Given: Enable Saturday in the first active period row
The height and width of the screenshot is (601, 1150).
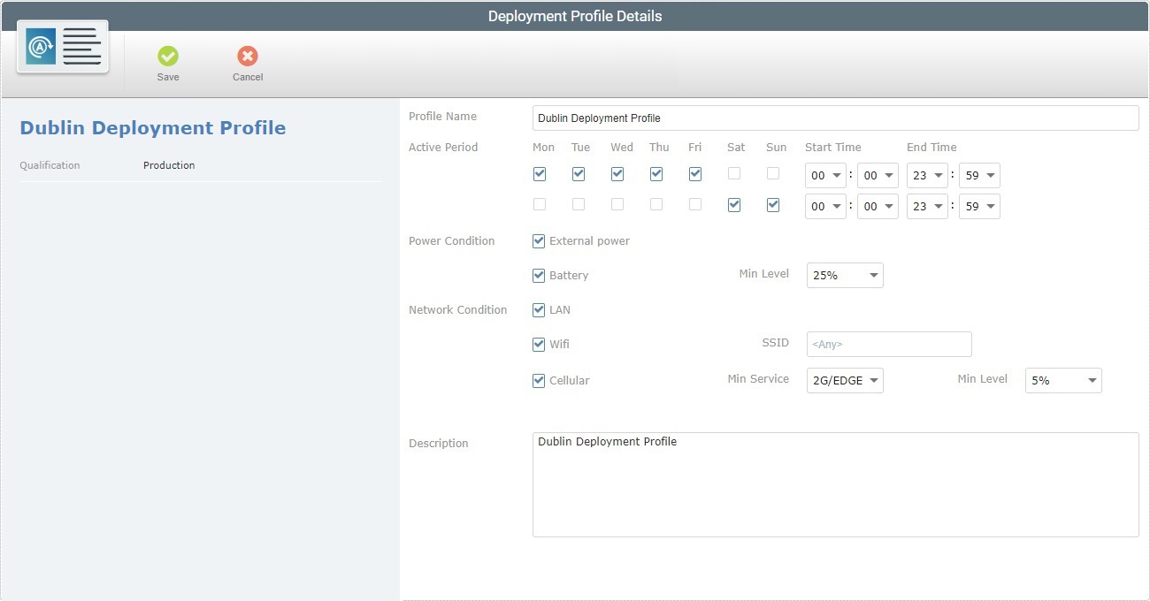Looking at the screenshot, I should point(734,173).
